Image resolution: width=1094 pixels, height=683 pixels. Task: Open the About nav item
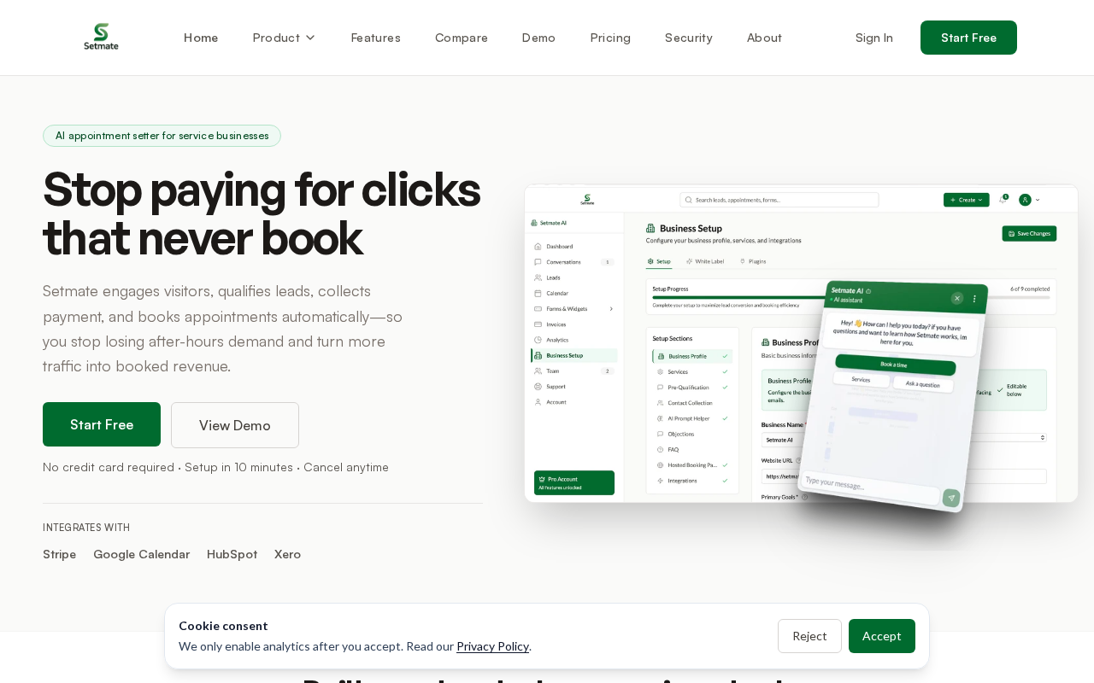coord(764,38)
